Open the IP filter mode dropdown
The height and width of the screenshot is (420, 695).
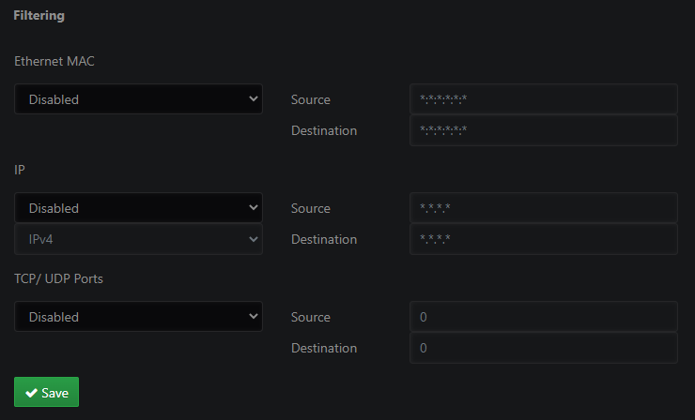point(138,208)
